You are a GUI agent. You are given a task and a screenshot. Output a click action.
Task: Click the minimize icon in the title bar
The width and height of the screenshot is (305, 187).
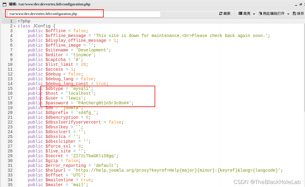[296, 5]
